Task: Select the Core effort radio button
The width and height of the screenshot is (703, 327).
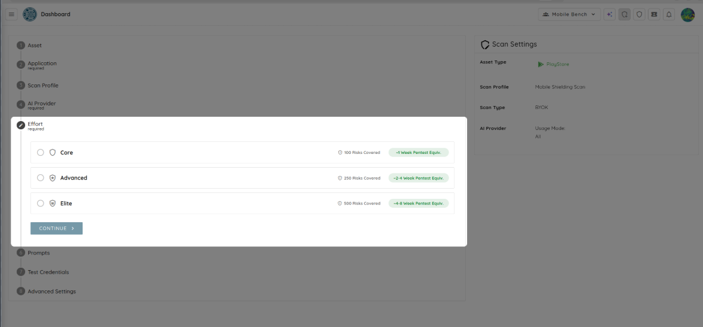Action: (40, 153)
